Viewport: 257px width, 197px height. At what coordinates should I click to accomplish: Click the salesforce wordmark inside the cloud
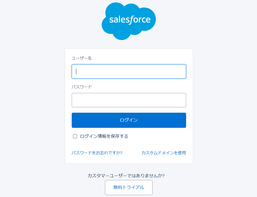130,20
